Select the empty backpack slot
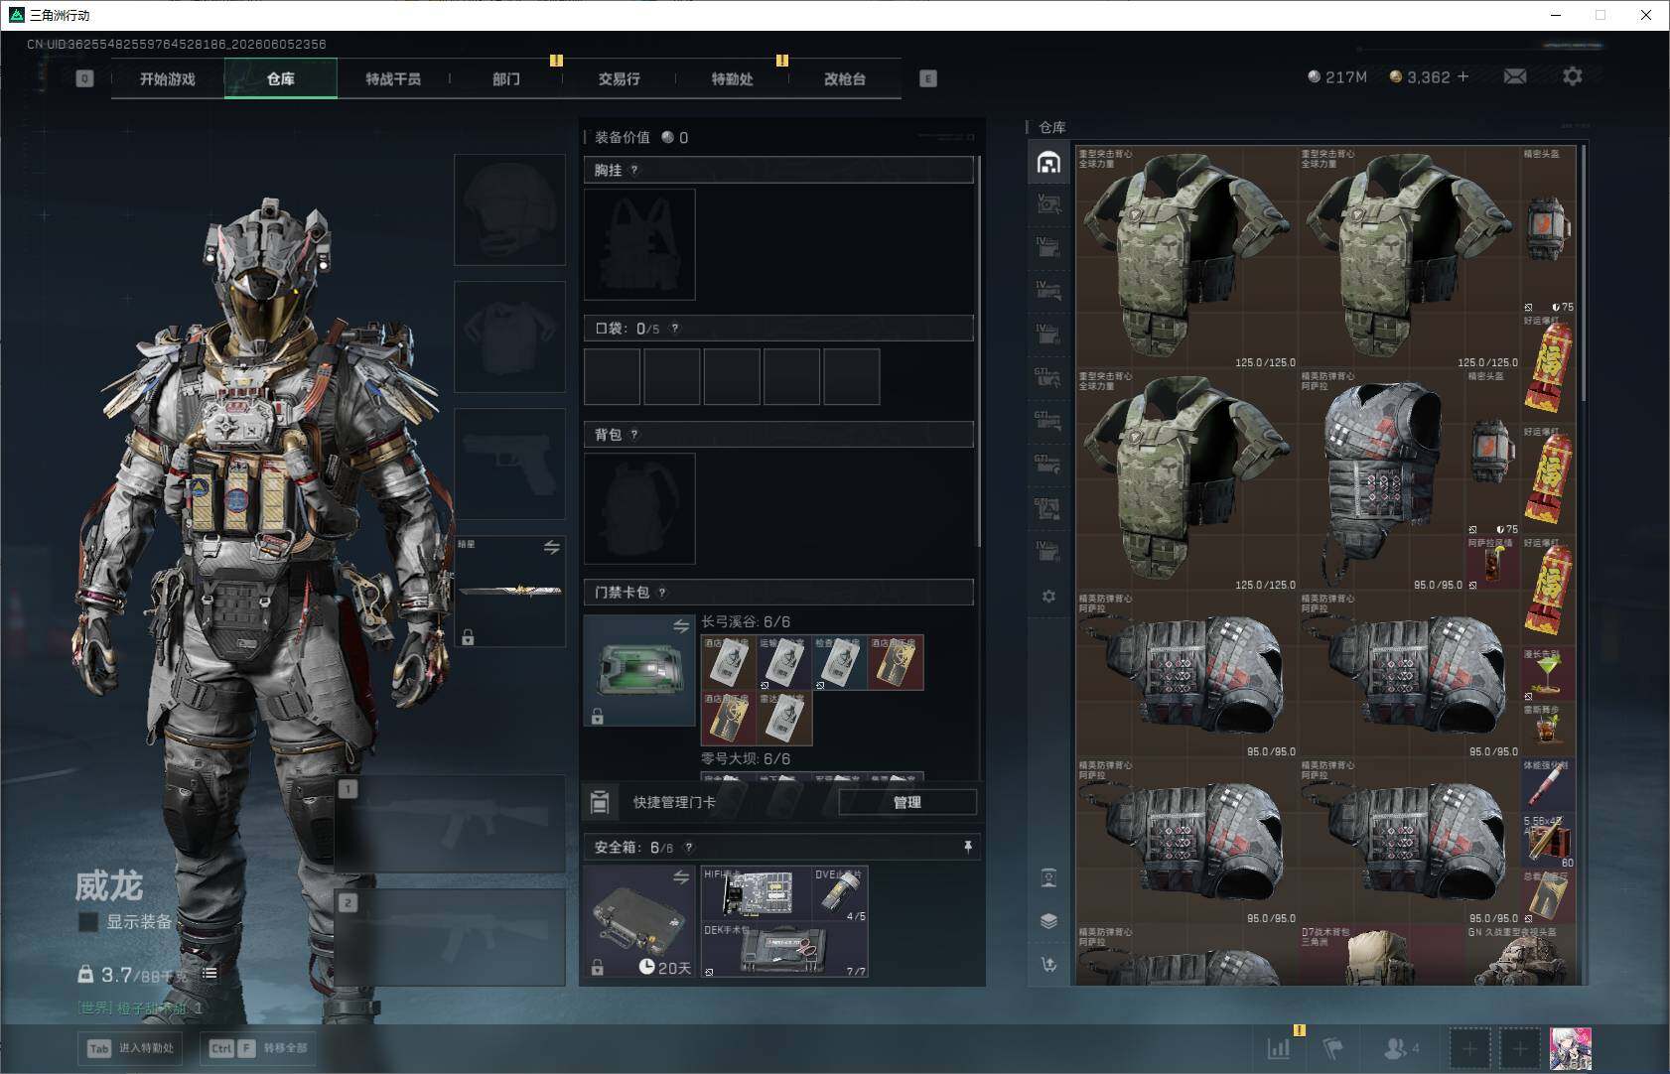Viewport: 1670px width, 1074px height. click(x=639, y=508)
